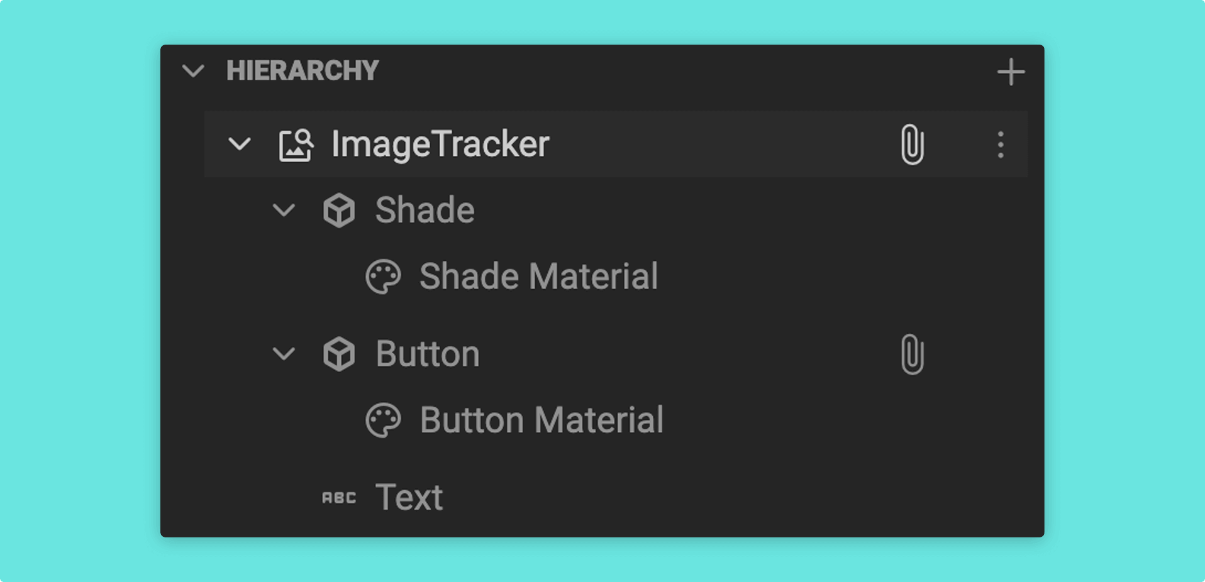Image resolution: width=1205 pixels, height=582 pixels.
Task: Click the cube icon beside Shade
Action: [339, 211]
